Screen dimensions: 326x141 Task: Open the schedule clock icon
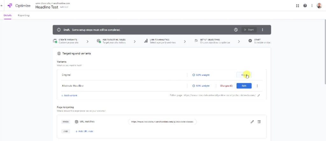pyautogui.click(x=236, y=30)
